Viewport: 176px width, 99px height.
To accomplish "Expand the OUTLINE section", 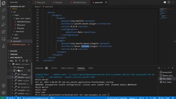I will [13, 51].
